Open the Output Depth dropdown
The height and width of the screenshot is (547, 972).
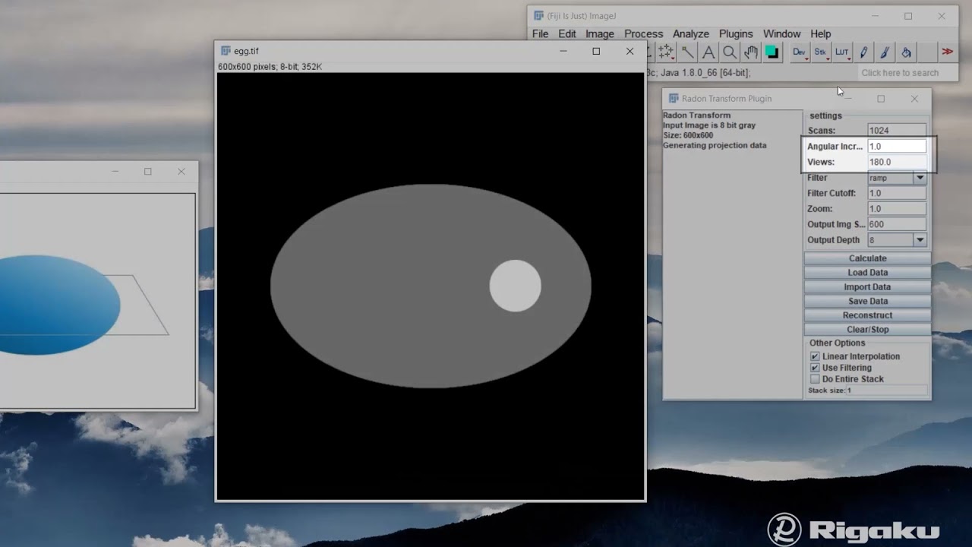click(x=919, y=239)
